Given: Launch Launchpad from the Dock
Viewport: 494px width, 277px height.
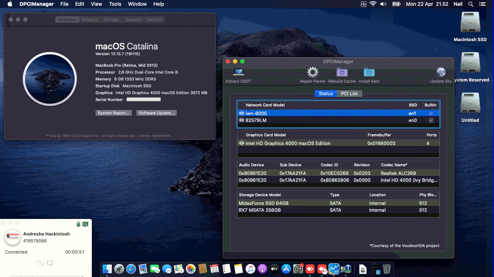Looking at the screenshot, I should (119, 269).
